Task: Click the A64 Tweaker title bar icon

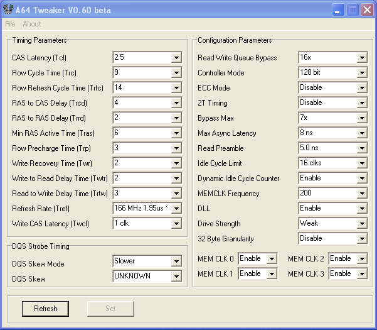Action: pyautogui.click(x=8, y=9)
